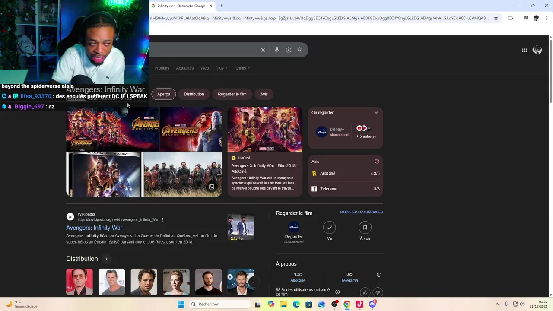553x311 pixels.
Task: Show next cast members with carousel arrow
Action: tap(254, 282)
